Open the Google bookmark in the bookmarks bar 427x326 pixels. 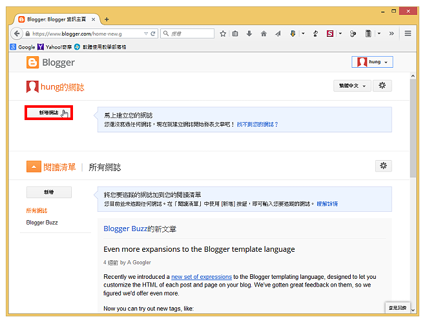[23, 47]
